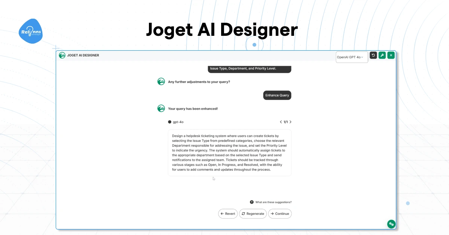449x235 pixels.
Task: Go to previous suggestion with left chevron
Action: (281, 122)
